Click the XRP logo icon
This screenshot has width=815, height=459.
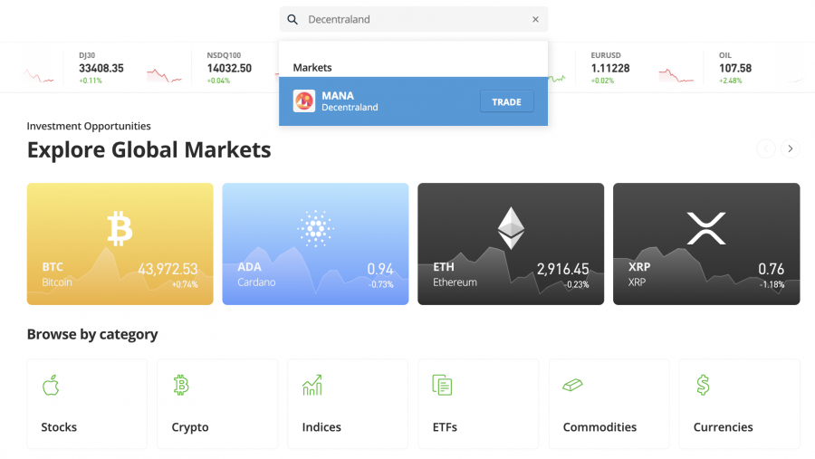click(x=706, y=228)
